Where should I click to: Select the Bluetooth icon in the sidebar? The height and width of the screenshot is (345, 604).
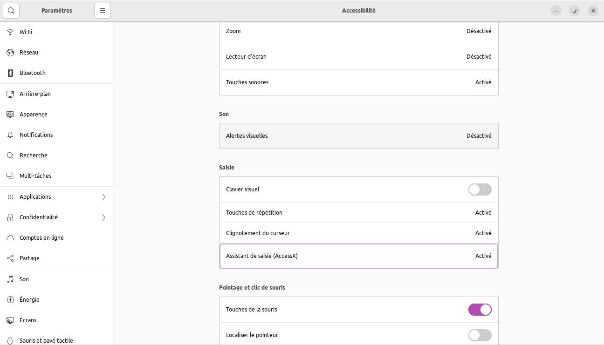[10, 73]
